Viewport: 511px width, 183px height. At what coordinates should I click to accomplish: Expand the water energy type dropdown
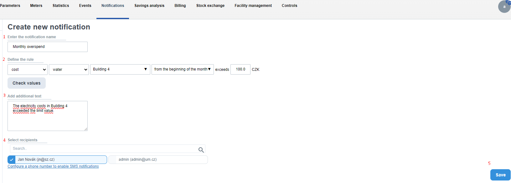[69, 70]
